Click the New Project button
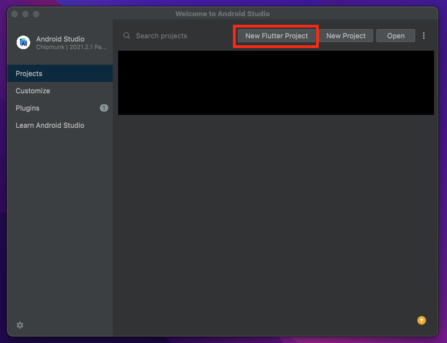 click(346, 36)
